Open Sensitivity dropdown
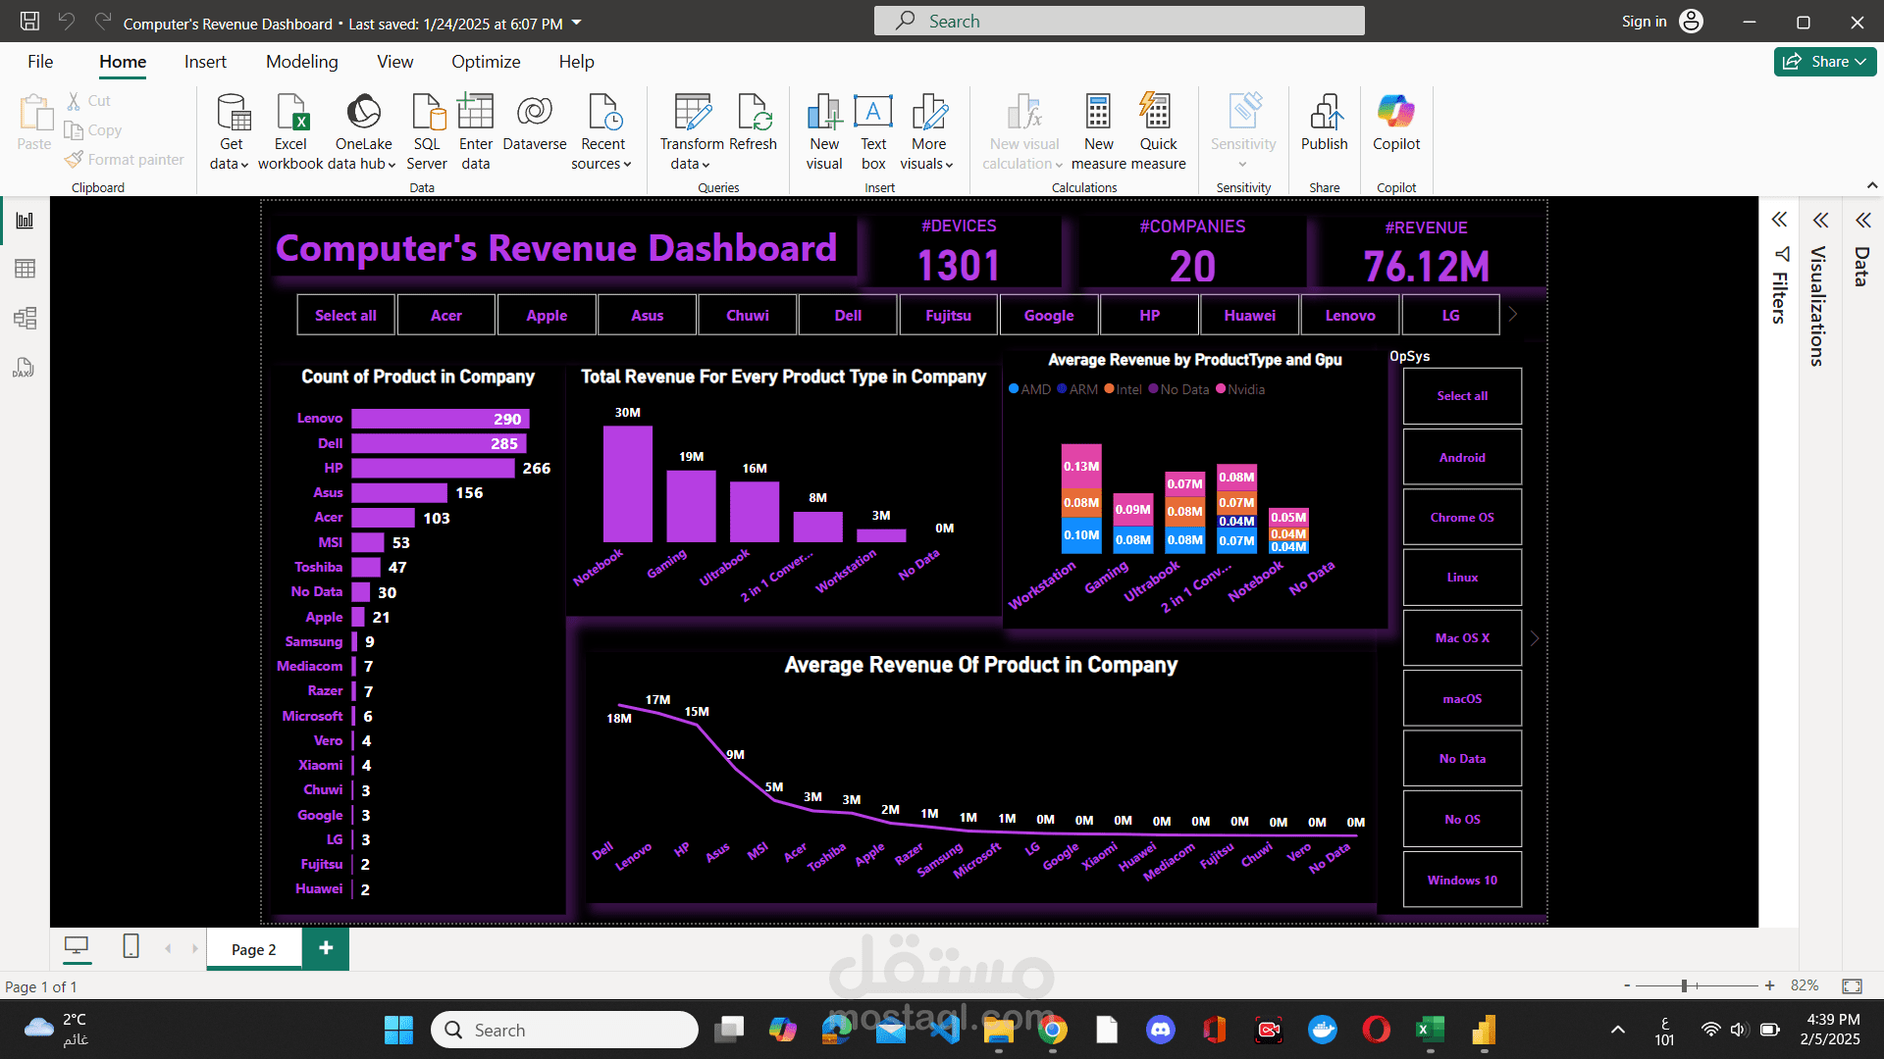This screenshot has height=1059, width=1884. 1243,132
